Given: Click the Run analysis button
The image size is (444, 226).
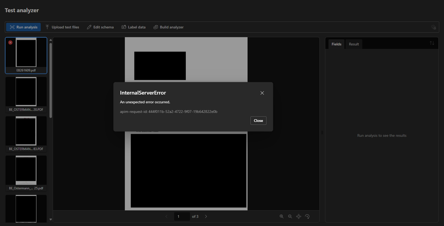Looking at the screenshot, I should [x=23, y=27].
